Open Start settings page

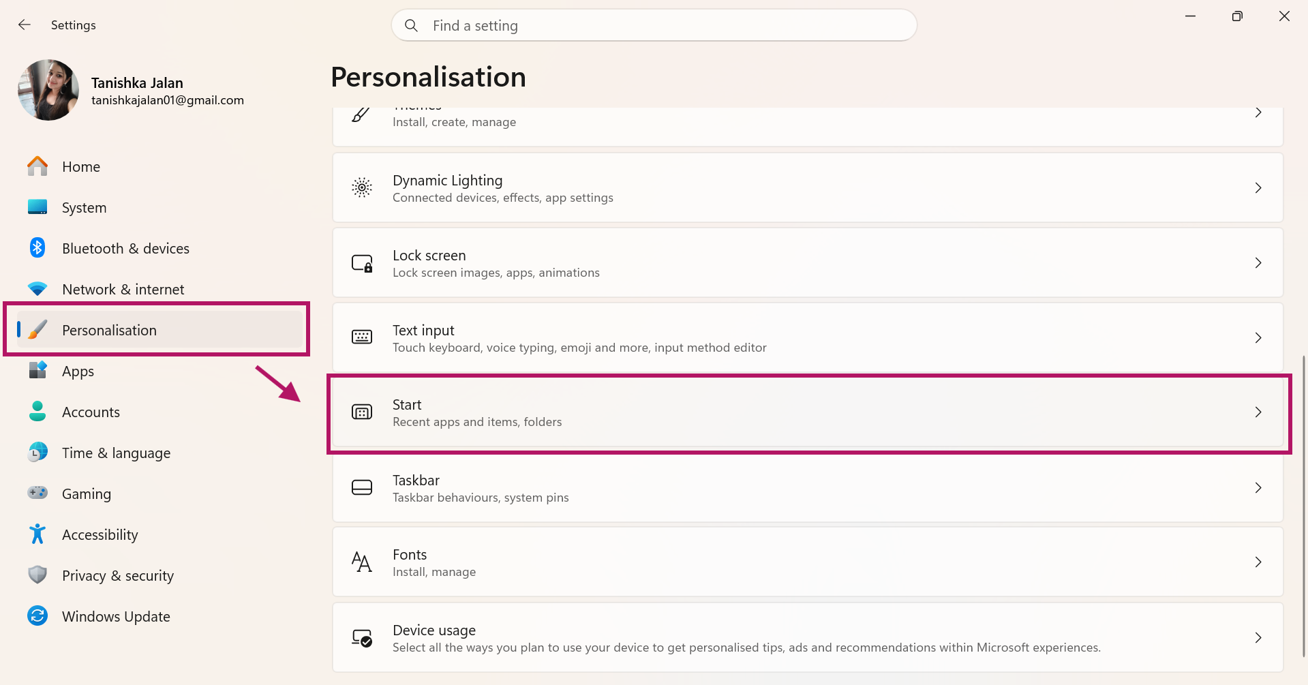pos(808,412)
